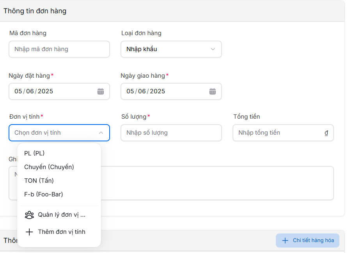
Task: Collapse the Đơn vị tính dropdown chevron
Action: coord(101,133)
